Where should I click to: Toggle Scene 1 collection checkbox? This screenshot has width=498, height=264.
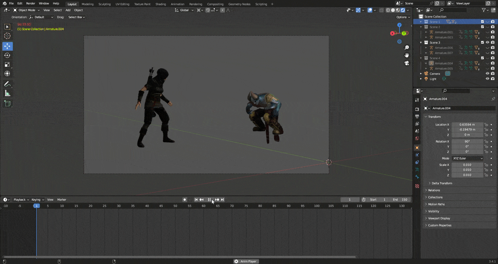tap(482, 22)
